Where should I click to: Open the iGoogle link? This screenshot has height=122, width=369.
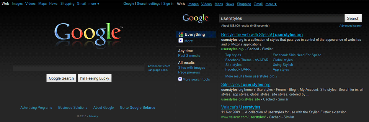click(128, 4)
